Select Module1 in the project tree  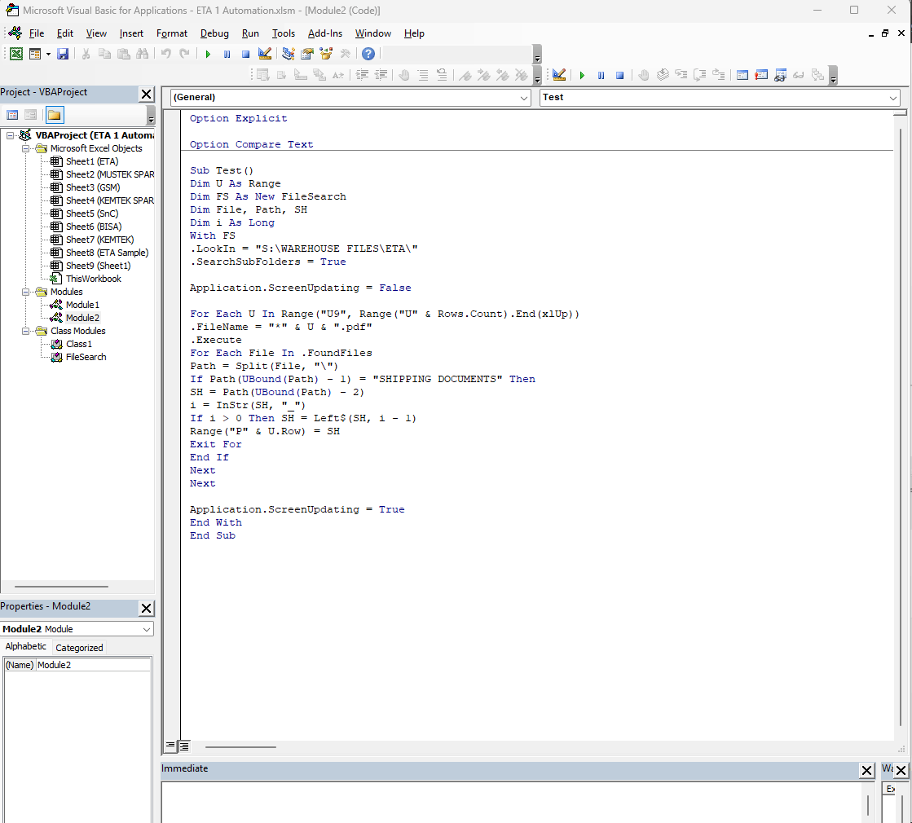point(82,305)
